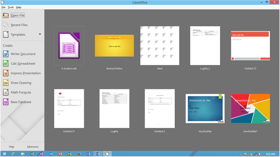
Task: Click the Draw Drawing icon
Action: (6, 83)
